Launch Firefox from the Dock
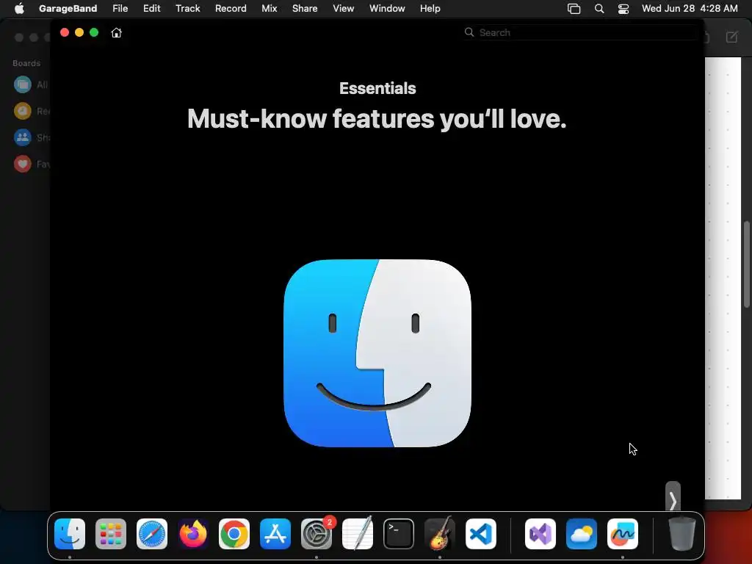 pos(193,534)
